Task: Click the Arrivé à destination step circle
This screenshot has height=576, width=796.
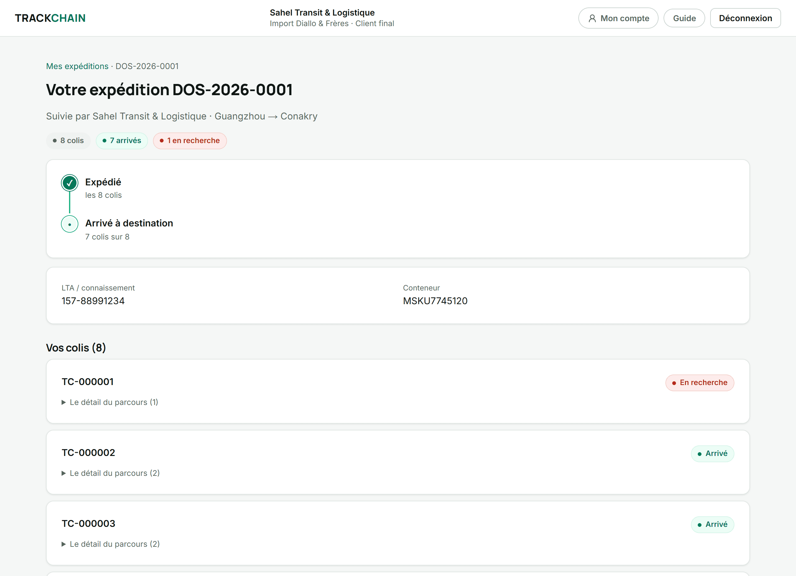Action: [x=69, y=224]
